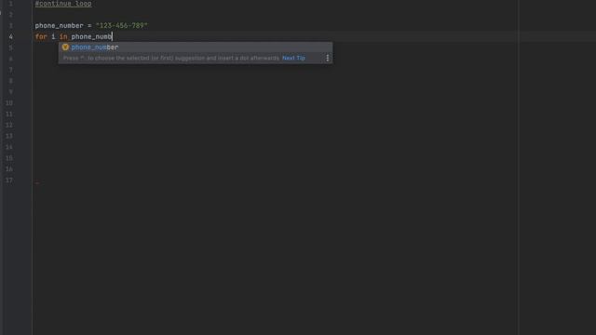Click the typed 'phone_numb' text on line 4

tap(91, 36)
